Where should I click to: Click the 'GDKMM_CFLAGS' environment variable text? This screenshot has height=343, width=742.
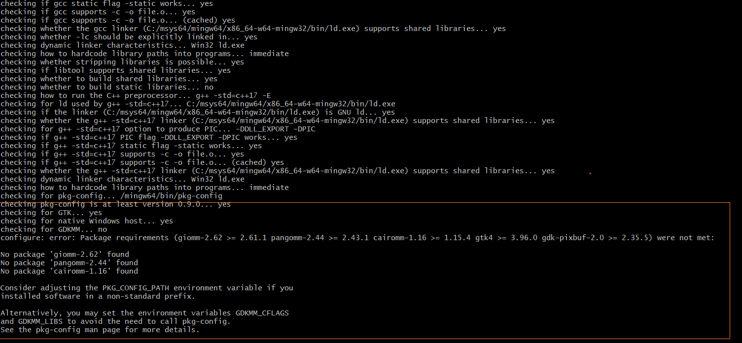point(262,313)
